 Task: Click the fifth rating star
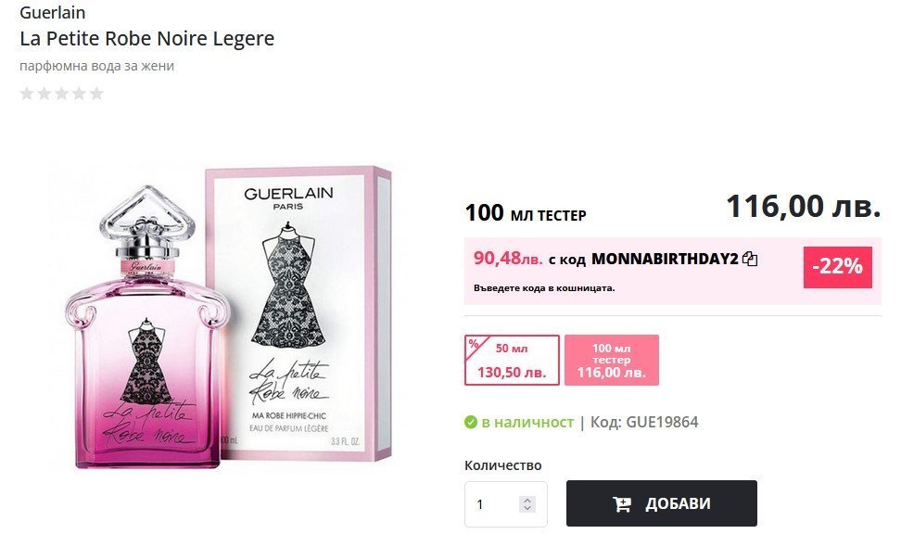pos(96,93)
